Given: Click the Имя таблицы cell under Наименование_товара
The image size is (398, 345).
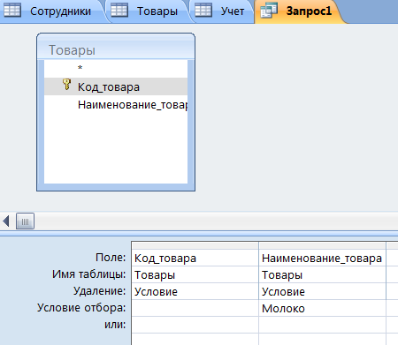Looking at the screenshot, I should pos(322,275).
